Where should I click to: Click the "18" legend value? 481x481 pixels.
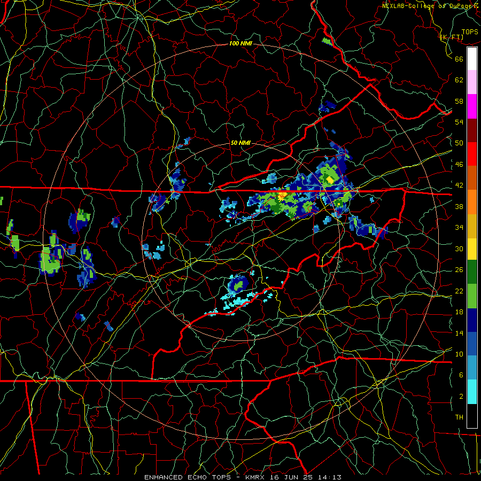pos(459,312)
